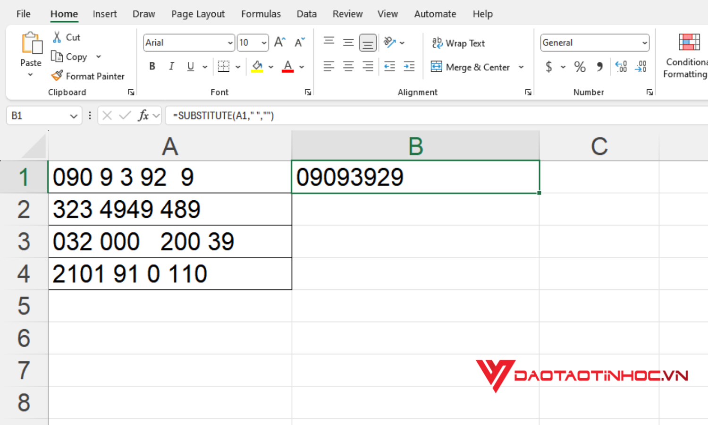The width and height of the screenshot is (708, 425).
Task: Open the Formulas tab
Action: (x=261, y=14)
